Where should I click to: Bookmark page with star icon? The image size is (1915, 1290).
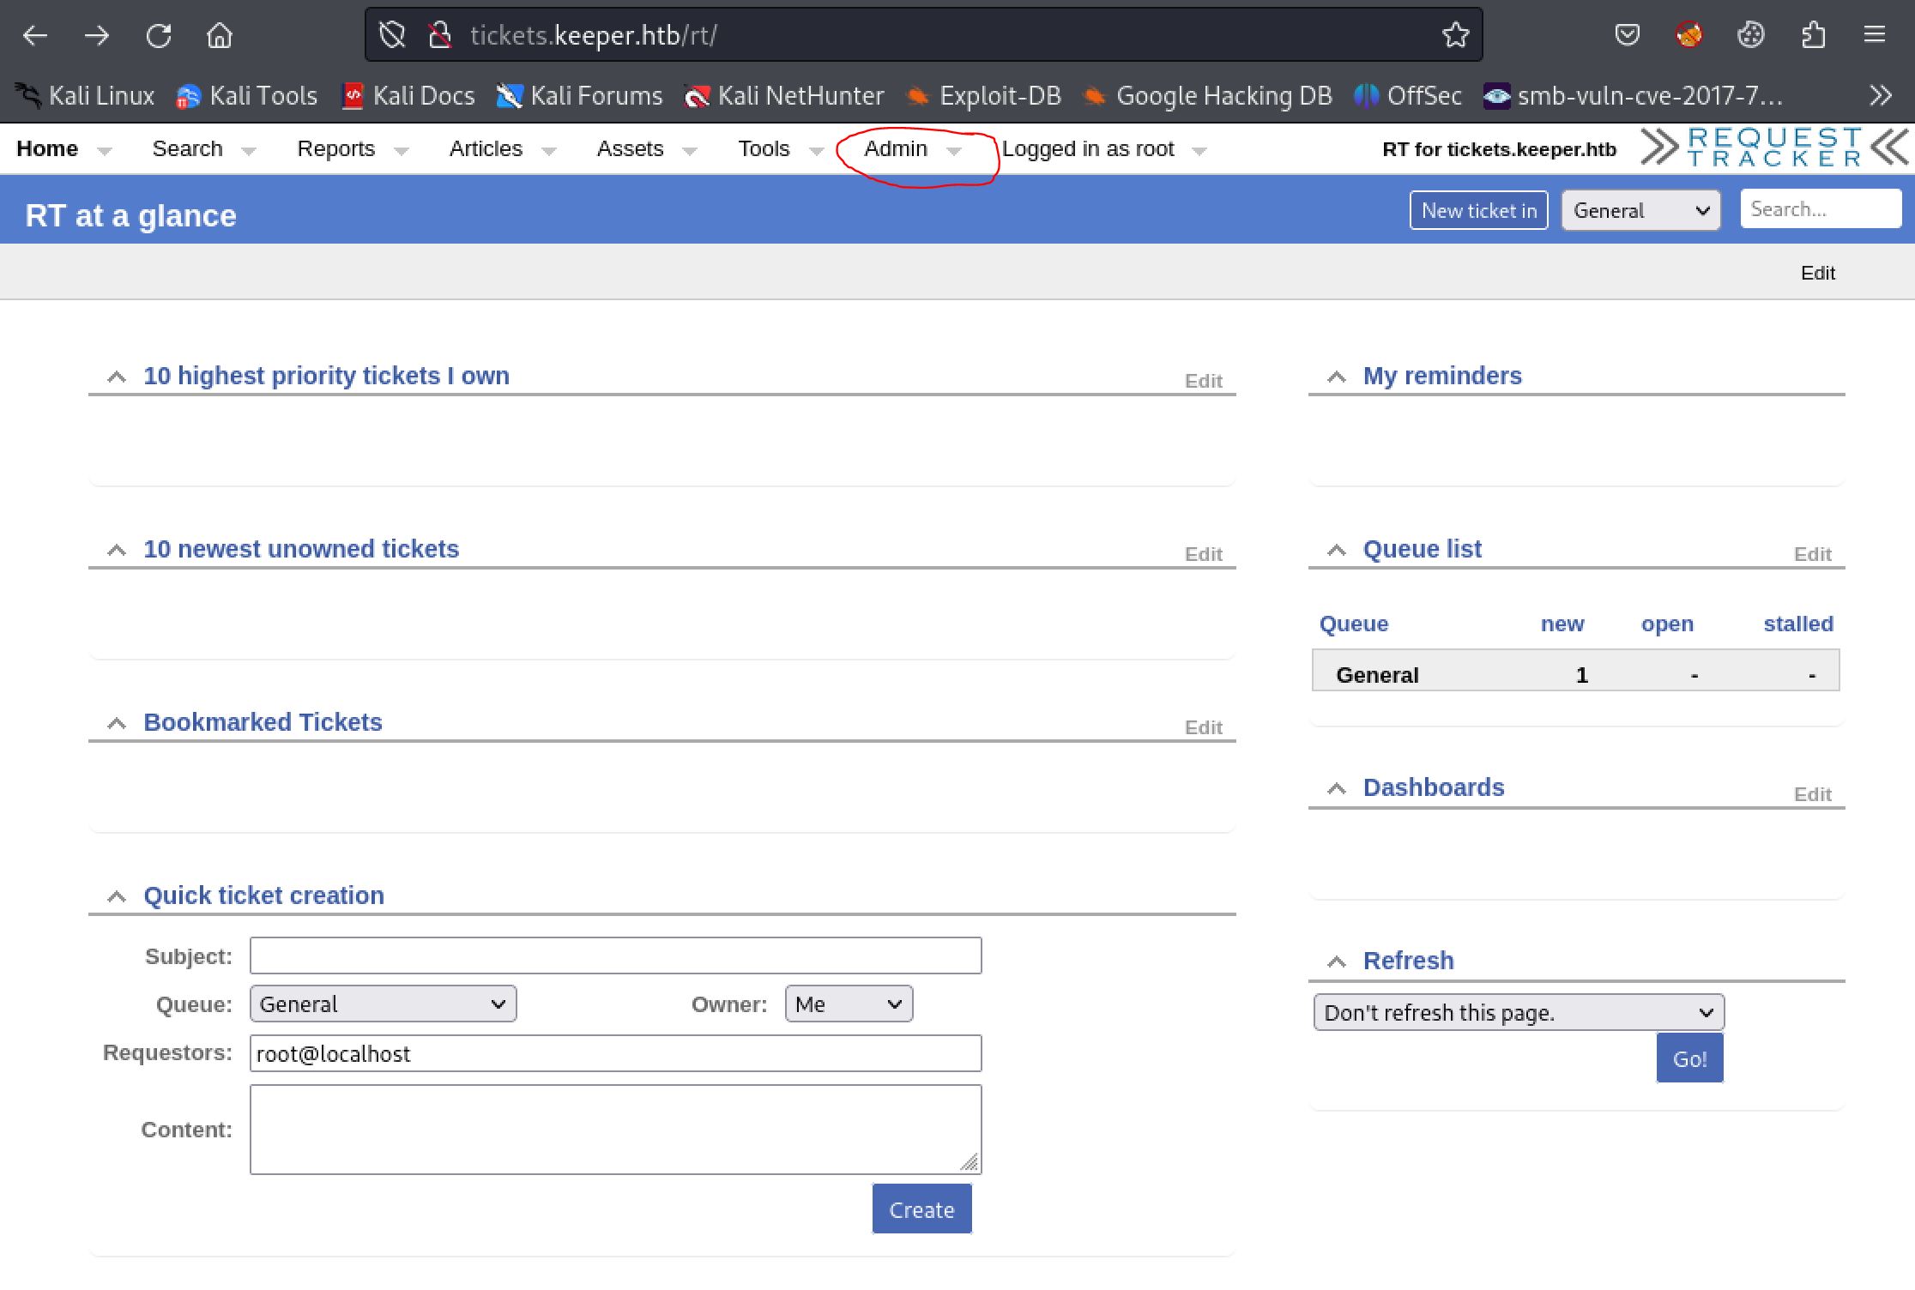(1455, 35)
